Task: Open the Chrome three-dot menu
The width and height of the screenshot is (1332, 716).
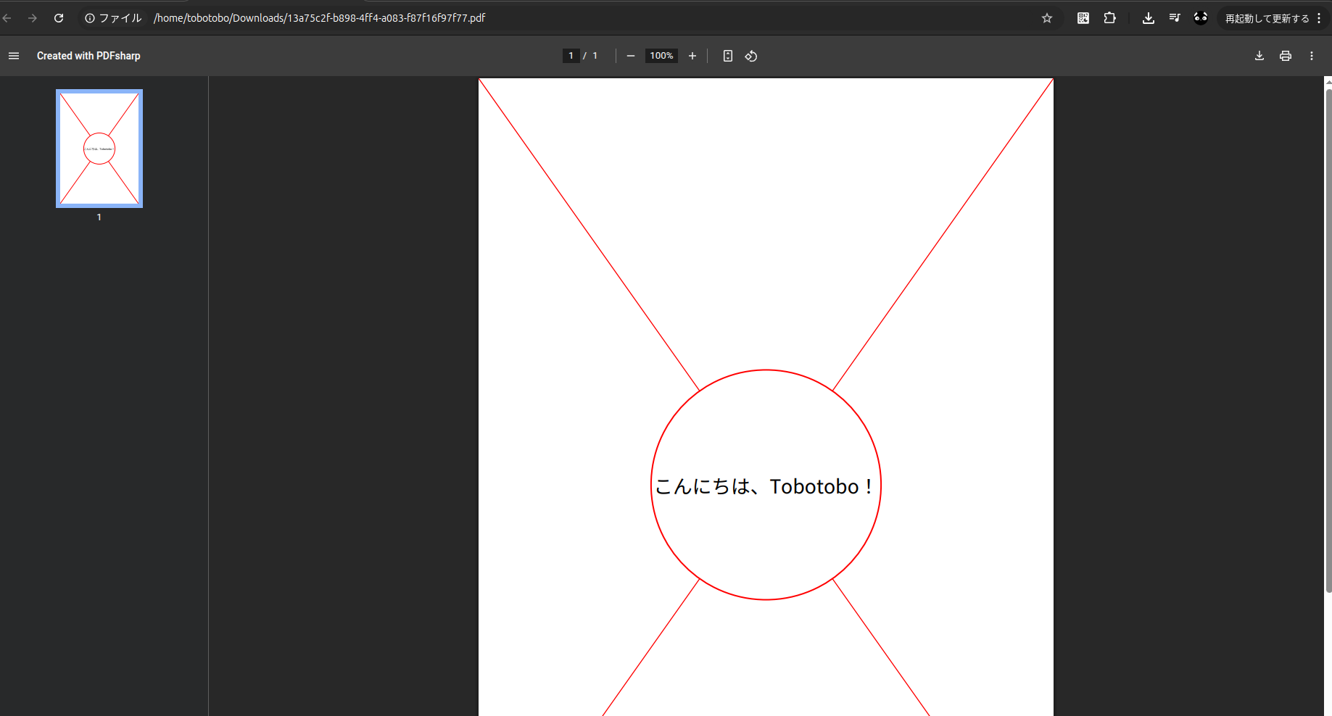Action: 1319,18
